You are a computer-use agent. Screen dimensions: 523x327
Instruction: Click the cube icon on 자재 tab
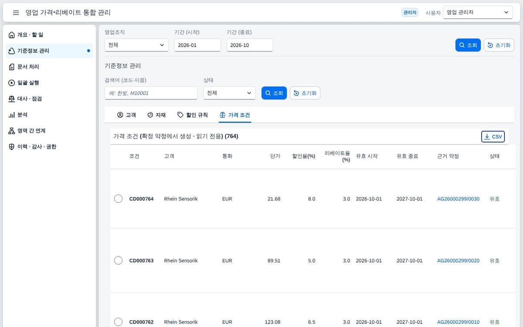click(150, 115)
